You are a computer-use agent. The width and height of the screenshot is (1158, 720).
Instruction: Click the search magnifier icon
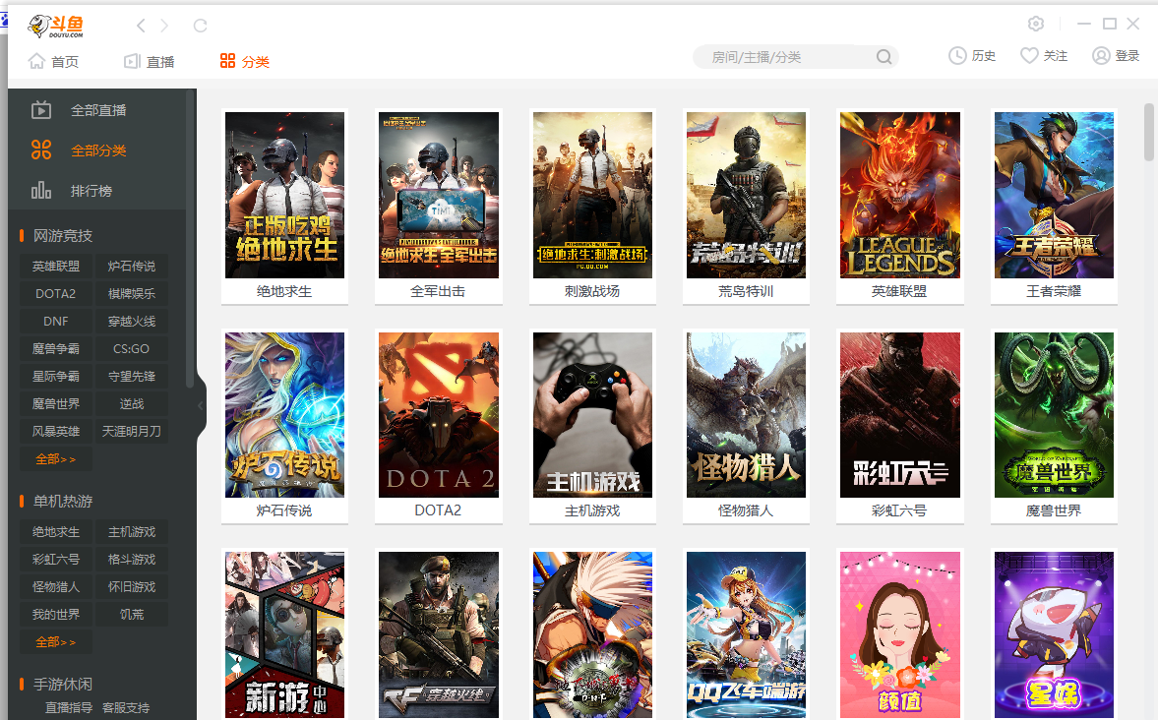[884, 57]
